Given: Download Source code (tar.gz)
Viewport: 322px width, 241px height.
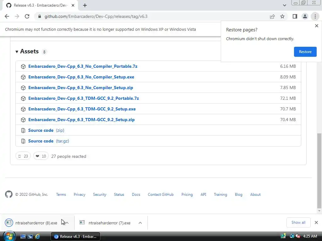Looking at the screenshot, I should point(49,141).
